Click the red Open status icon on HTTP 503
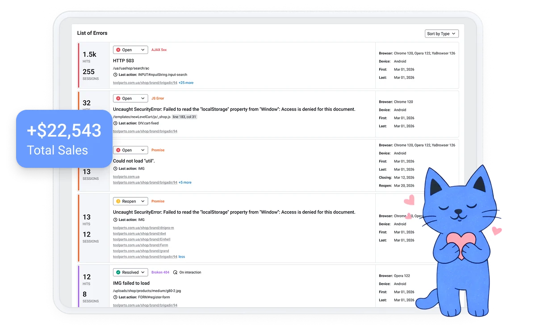 tap(118, 50)
